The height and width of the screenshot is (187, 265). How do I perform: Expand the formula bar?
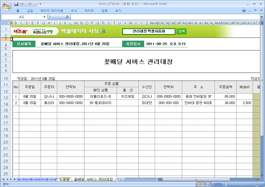pos(261,17)
